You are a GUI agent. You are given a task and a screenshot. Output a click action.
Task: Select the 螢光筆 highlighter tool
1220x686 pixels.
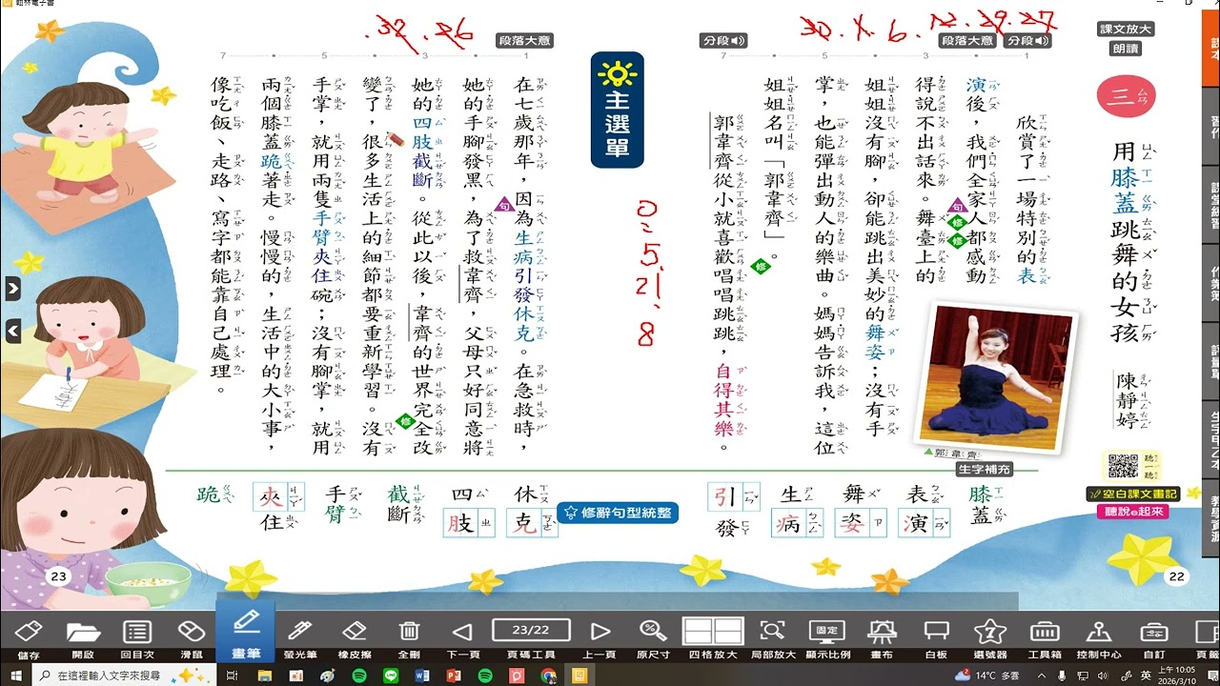299,637
